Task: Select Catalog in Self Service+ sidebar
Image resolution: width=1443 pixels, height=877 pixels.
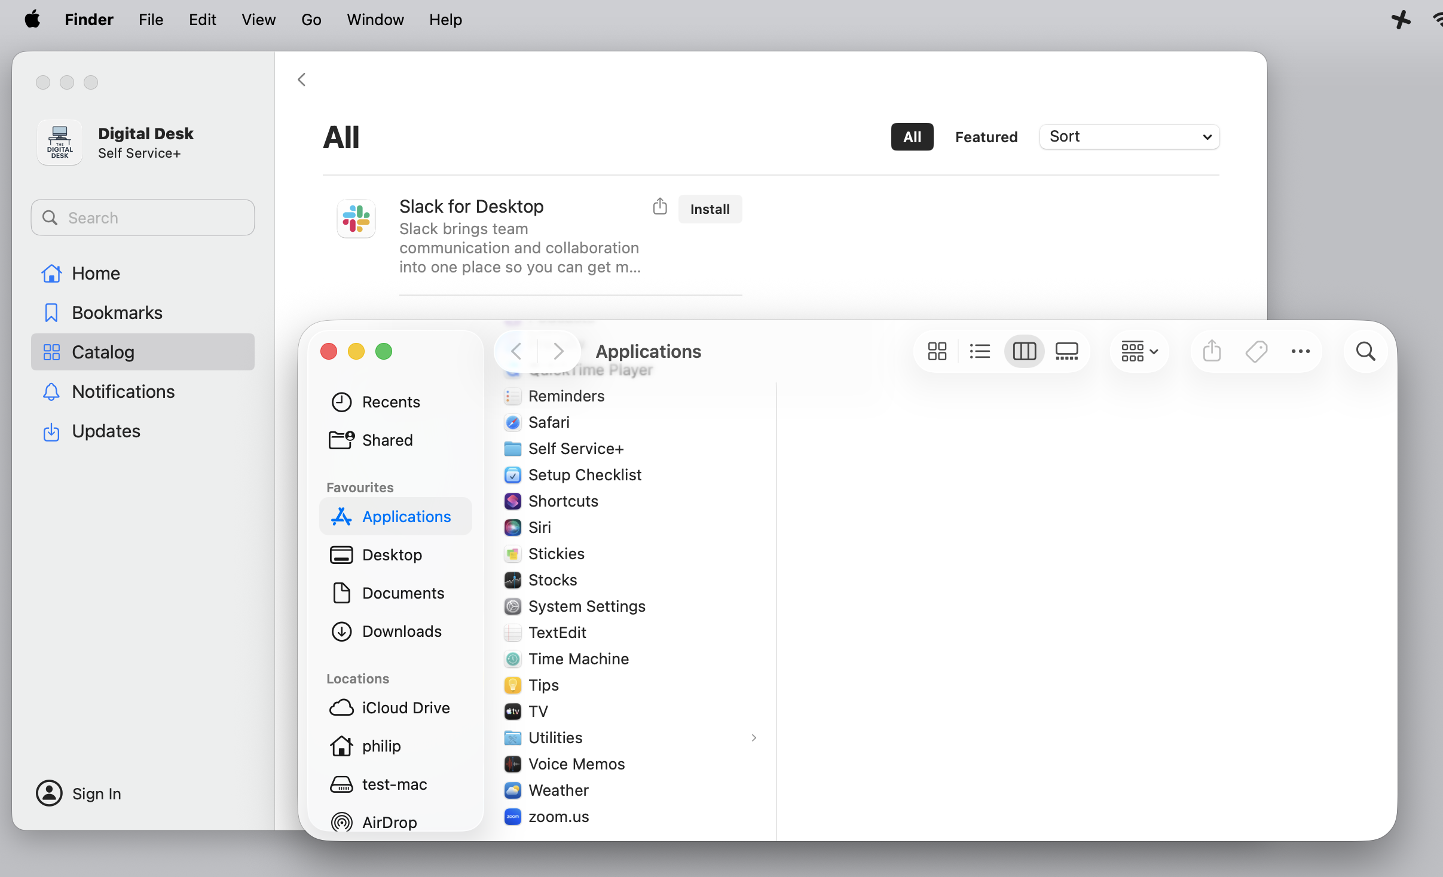Action: coord(143,352)
